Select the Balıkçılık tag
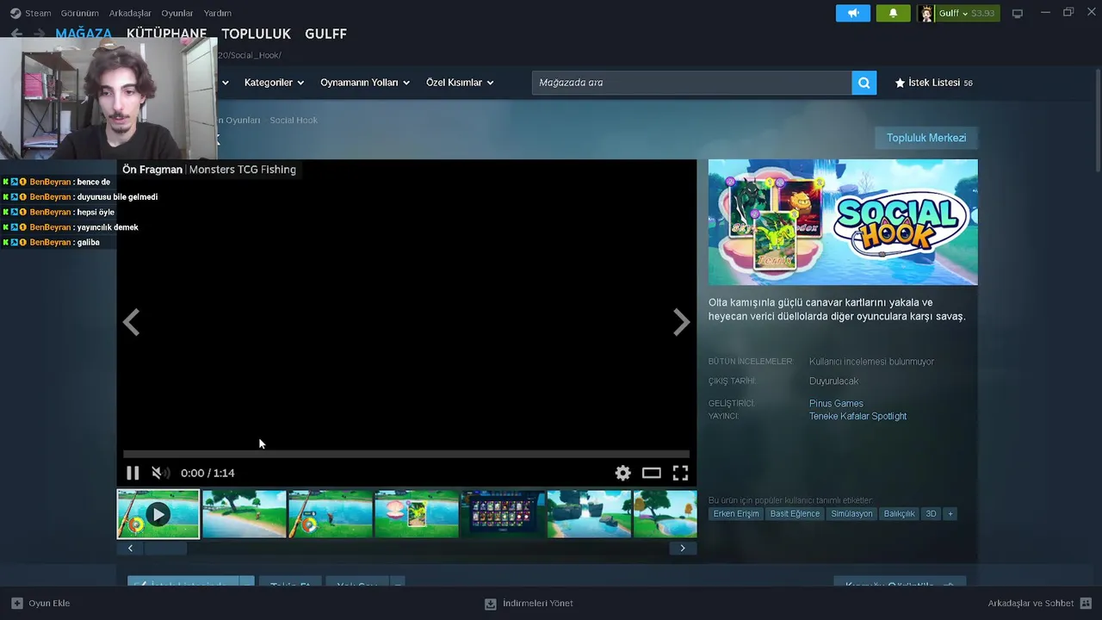 click(x=899, y=513)
